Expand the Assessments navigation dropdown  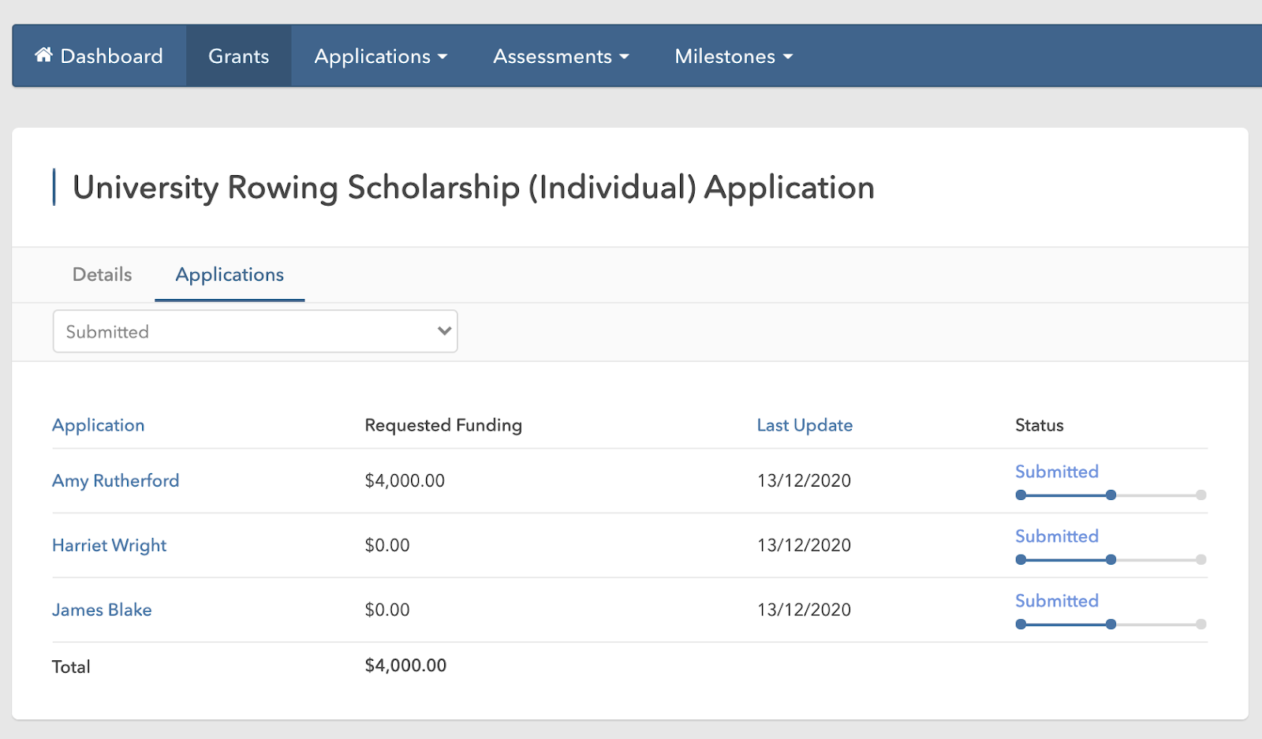point(561,56)
